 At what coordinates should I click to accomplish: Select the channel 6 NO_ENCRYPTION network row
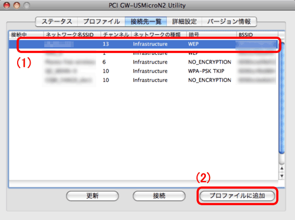point(144,62)
